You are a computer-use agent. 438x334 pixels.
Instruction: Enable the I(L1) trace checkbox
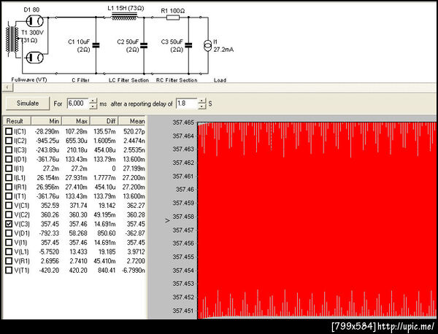tap(9, 177)
